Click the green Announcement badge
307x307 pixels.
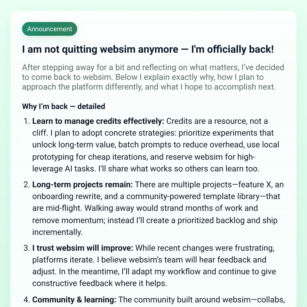coord(50,29)
